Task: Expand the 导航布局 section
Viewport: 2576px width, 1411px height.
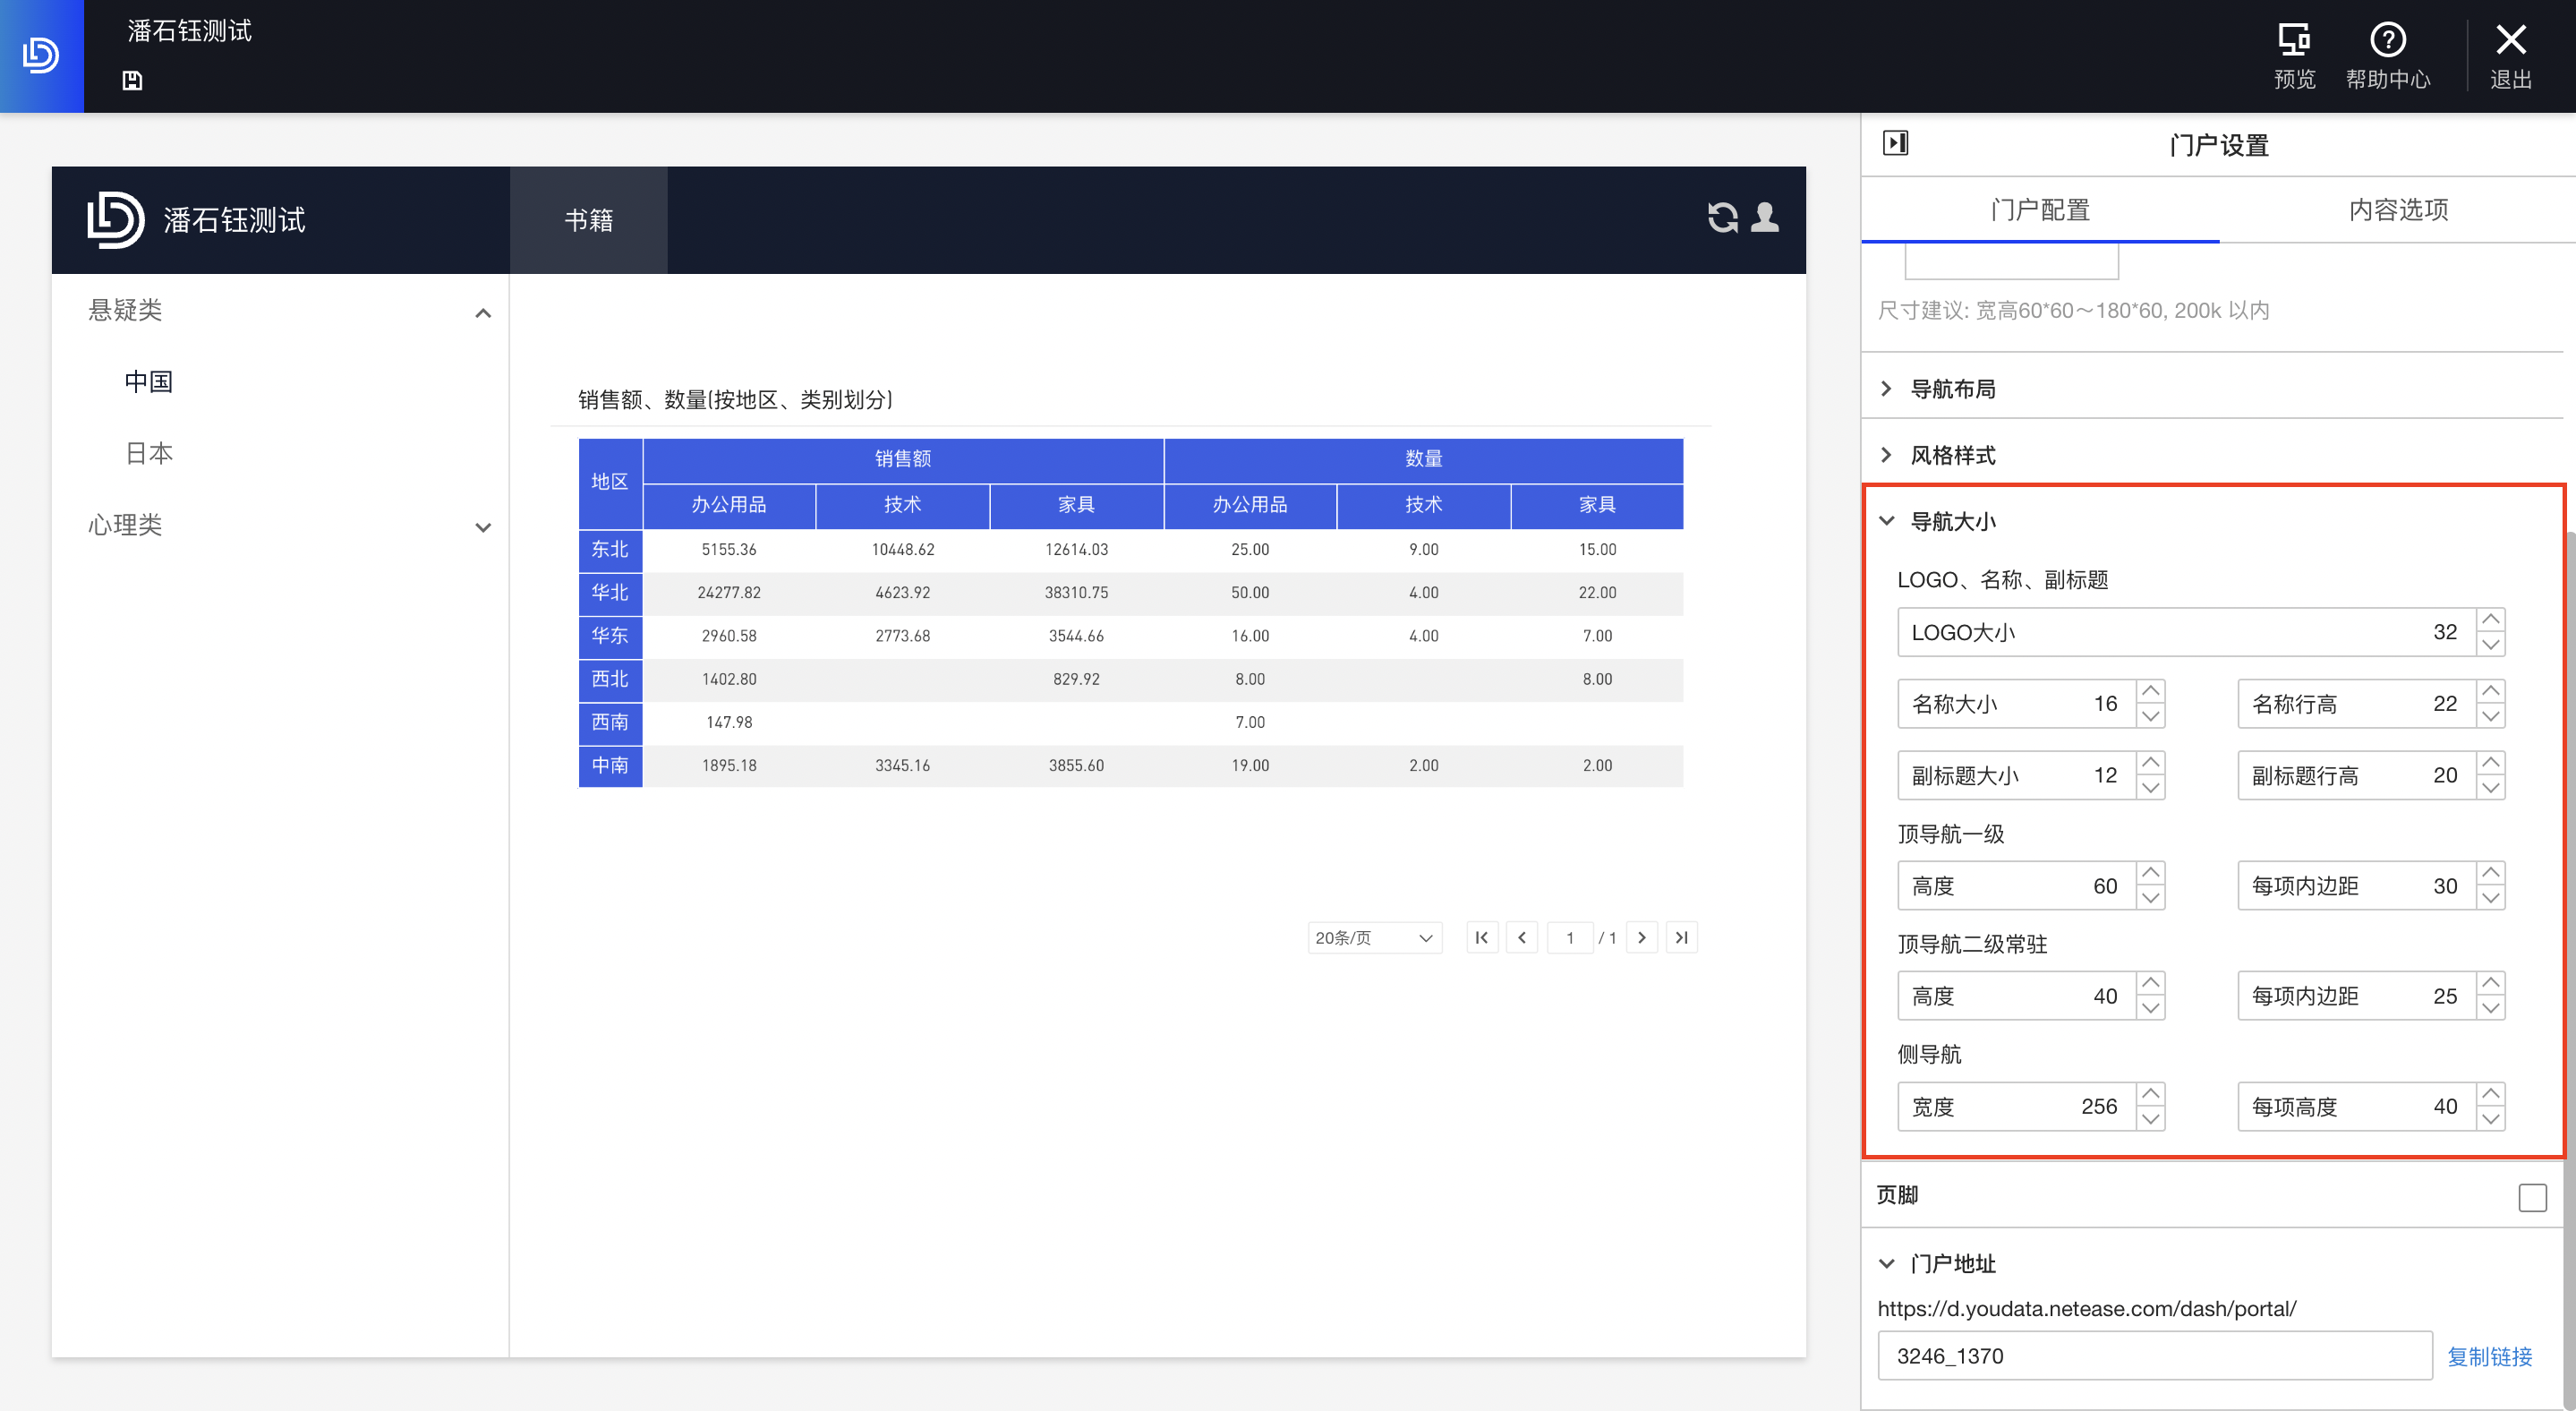Action: 1951,389
